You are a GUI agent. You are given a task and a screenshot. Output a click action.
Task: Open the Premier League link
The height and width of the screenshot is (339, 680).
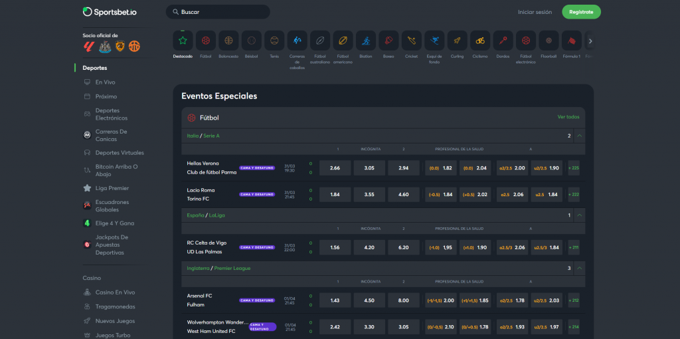(232, 269)
